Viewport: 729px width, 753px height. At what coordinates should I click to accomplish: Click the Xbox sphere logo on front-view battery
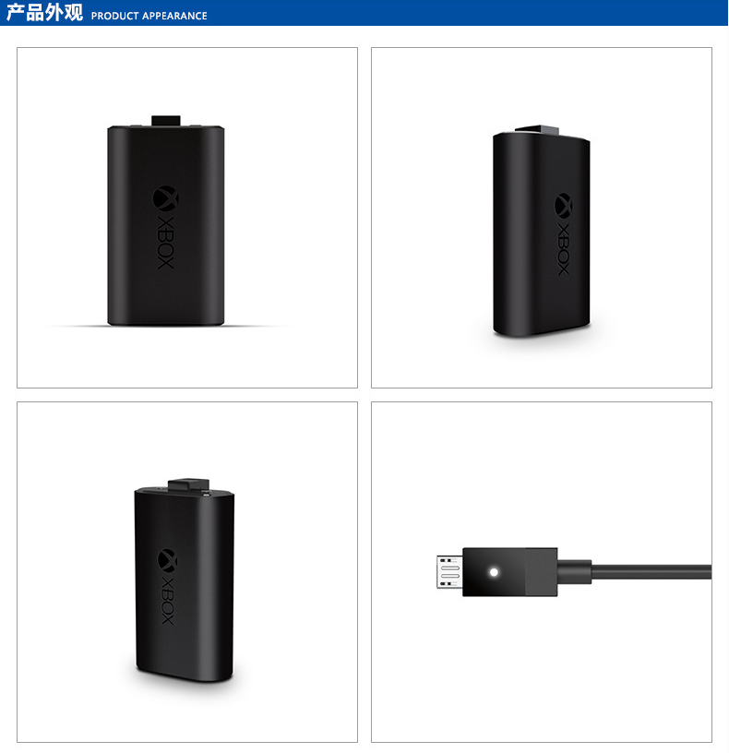point(165,198)
